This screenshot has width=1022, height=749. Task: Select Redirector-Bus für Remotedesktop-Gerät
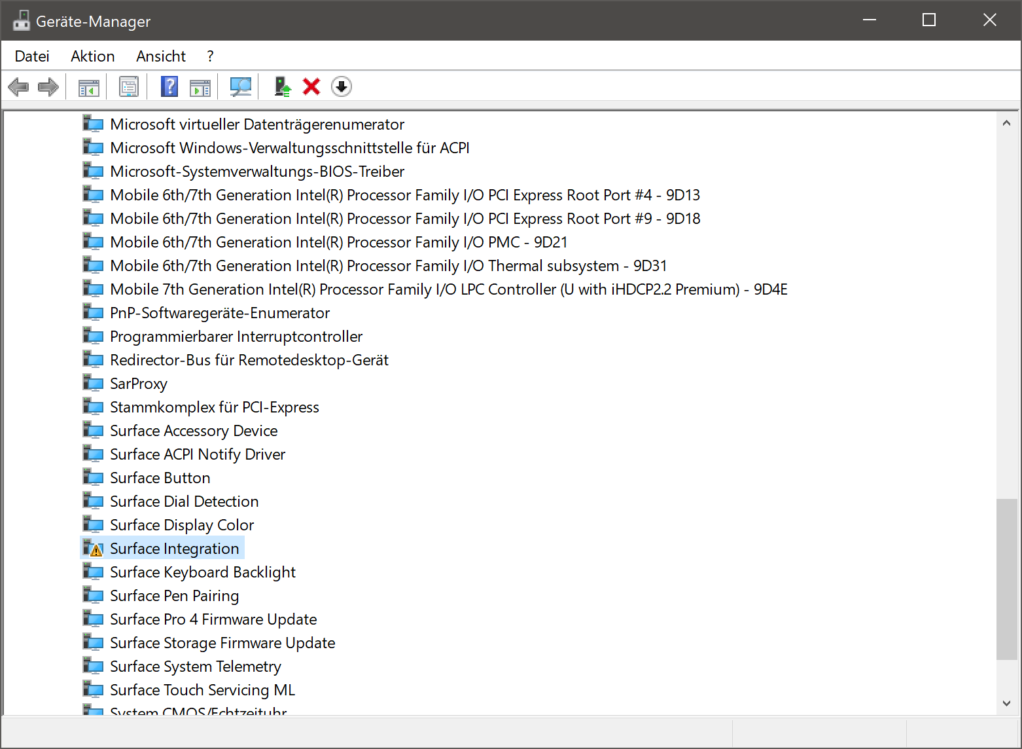coord(249,360)
